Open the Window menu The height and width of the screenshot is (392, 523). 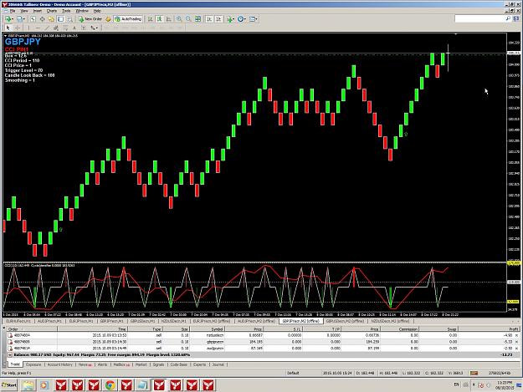click(x=82, y=11)
